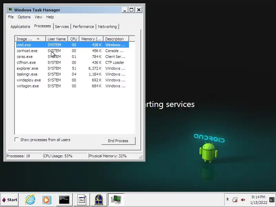Click the 9:14 PM clock
Viewport: 276px width, 207px height.
click(258, 197)
